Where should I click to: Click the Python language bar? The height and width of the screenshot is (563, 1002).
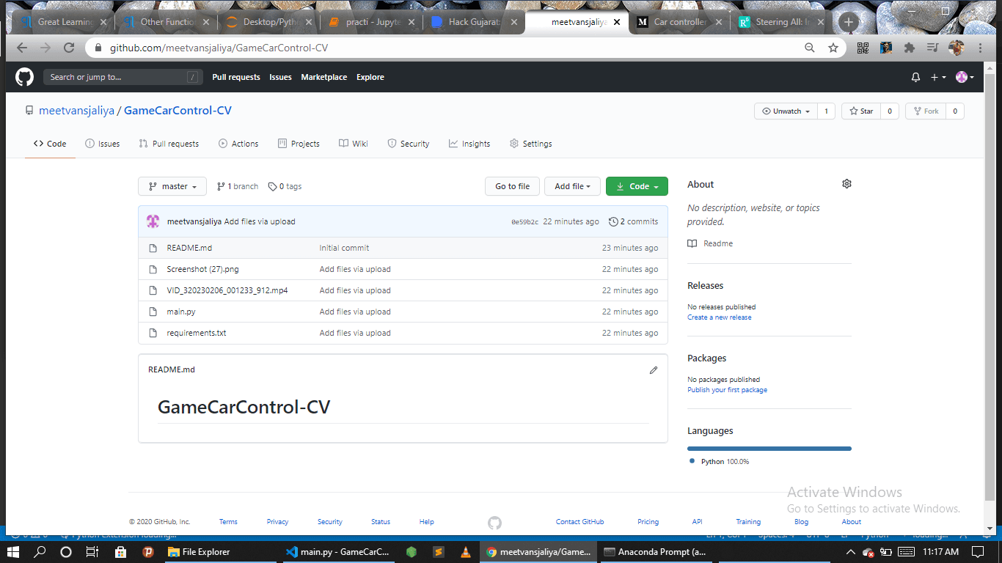click(769, 449)
